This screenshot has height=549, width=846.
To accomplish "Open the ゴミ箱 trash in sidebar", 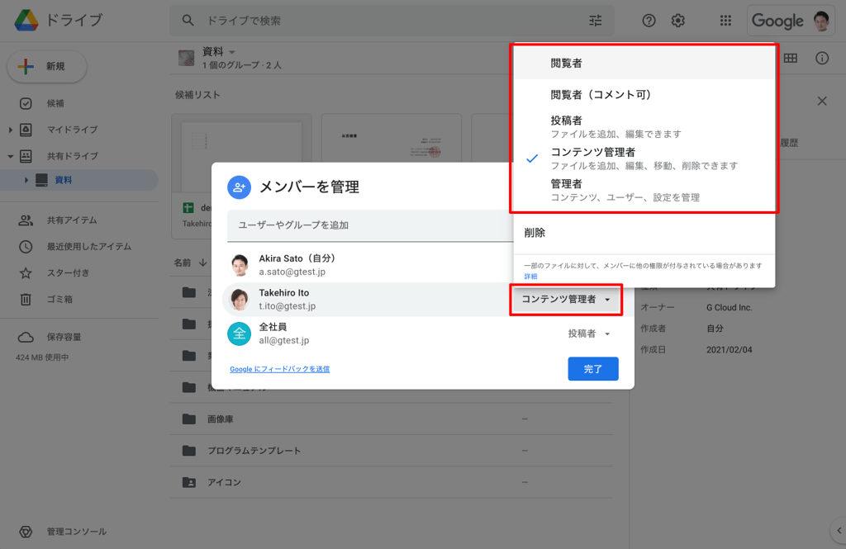I will [x=60, y=299].
